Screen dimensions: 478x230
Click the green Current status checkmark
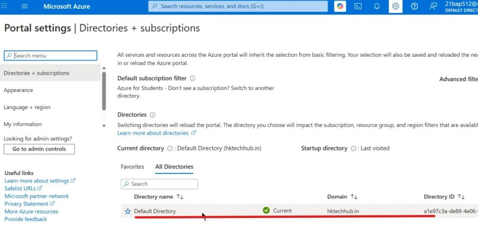(266, 210)
